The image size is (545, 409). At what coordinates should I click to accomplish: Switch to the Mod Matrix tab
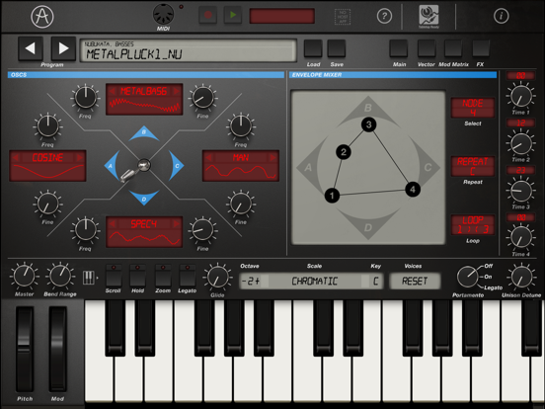coord(453,48)
